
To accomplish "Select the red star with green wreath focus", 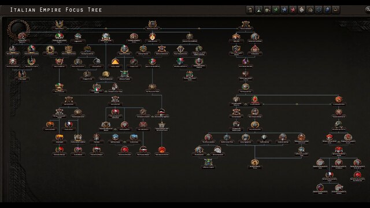I will click(x=255, y=99).
